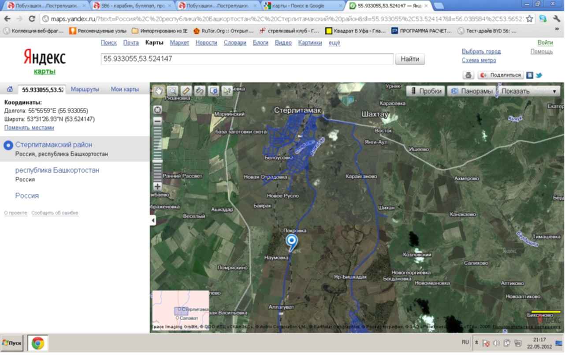
Task: Click Сообщить об ошибке link
Action: tap(55, 213)
